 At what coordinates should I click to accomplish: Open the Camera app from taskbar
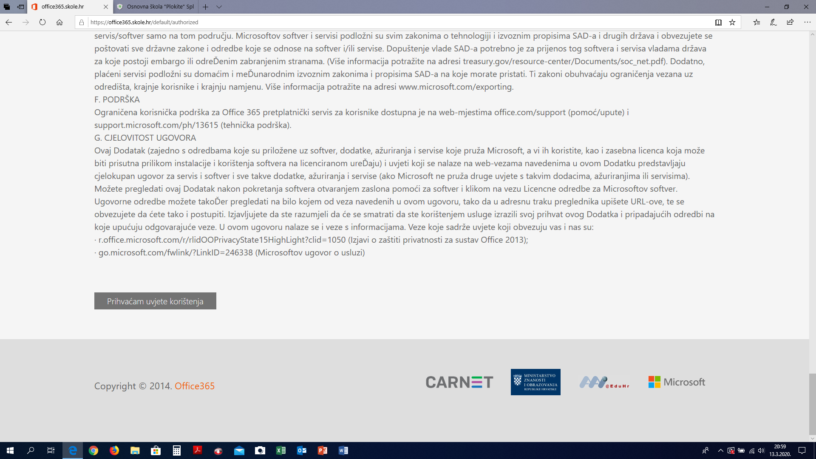260,450
